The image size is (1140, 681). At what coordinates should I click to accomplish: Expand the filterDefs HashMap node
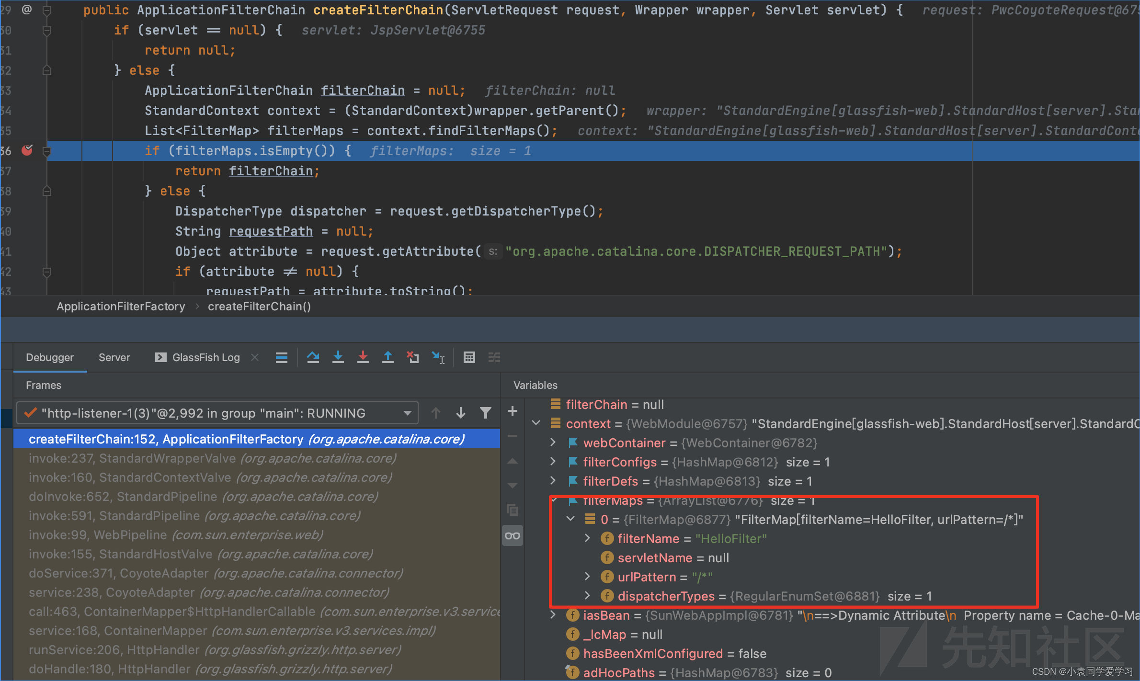click(554, 481)
